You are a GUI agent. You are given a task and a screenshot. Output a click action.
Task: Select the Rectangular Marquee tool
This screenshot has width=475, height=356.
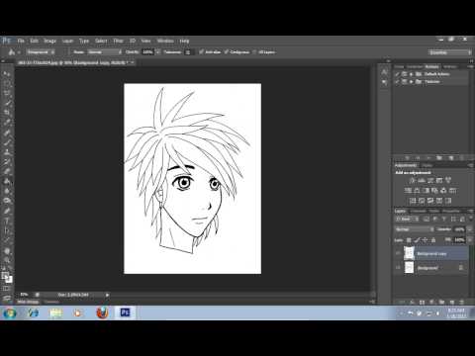7,83
